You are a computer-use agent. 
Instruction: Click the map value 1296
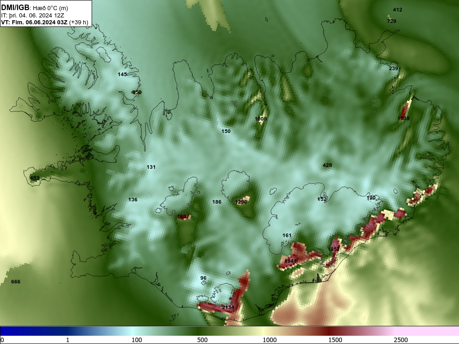point(241,202)
